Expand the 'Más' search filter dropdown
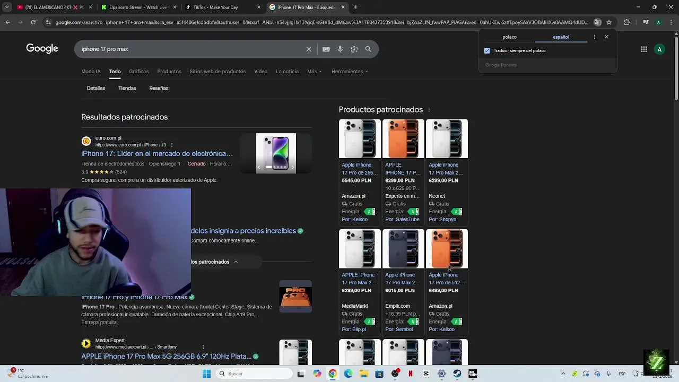Image resolution: width=679 pixels, height=382 pixels. [314, 72]
